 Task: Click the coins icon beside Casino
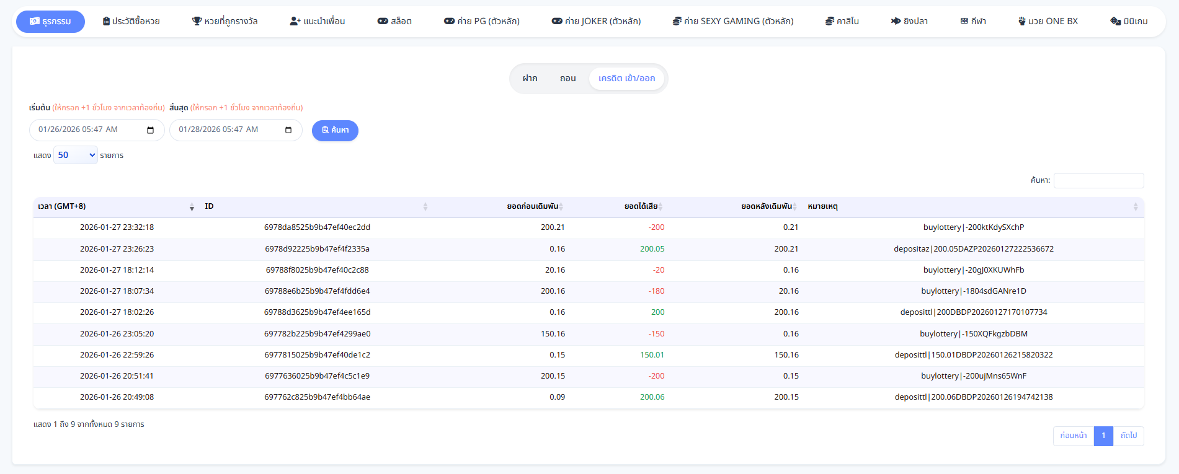(829, 21)
